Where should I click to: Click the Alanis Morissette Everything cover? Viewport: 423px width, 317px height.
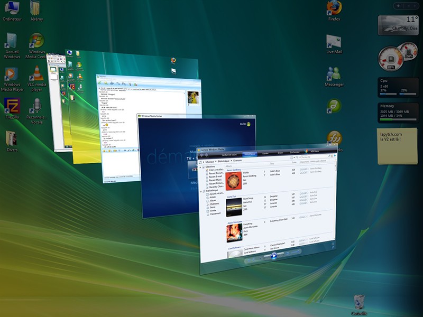pos(234,232)
